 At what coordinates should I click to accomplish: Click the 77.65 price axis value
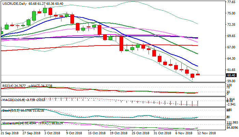(231, 2)
